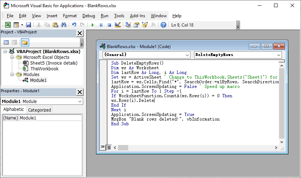Open the File menu
Viewport: 301px width, 178px height.
coord(10,16)
